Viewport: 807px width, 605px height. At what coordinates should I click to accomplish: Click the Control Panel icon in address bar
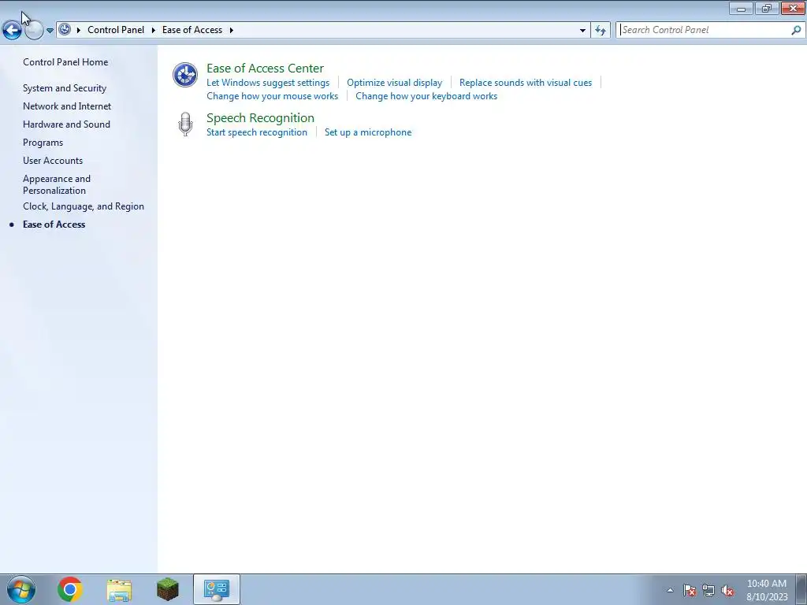pos(65,29)
